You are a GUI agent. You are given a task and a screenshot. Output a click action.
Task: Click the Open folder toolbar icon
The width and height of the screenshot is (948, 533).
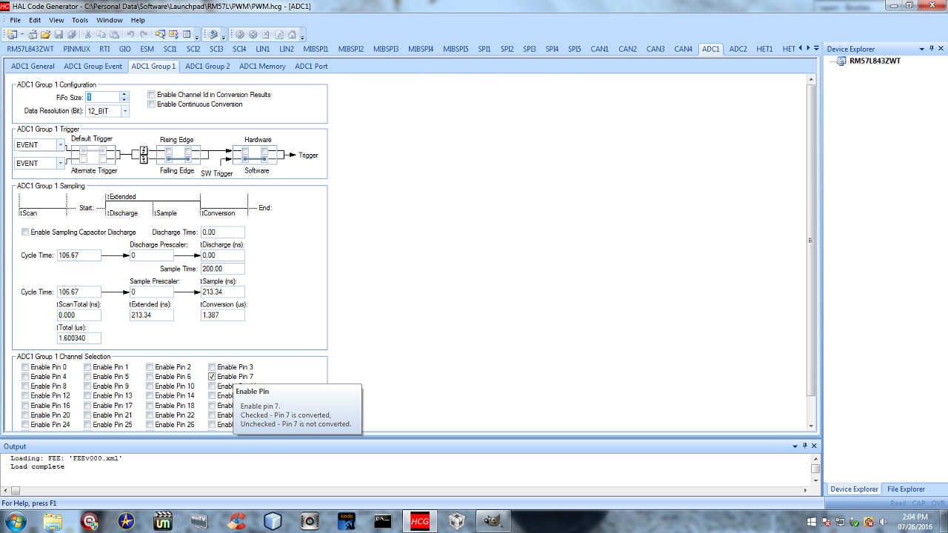45,35
